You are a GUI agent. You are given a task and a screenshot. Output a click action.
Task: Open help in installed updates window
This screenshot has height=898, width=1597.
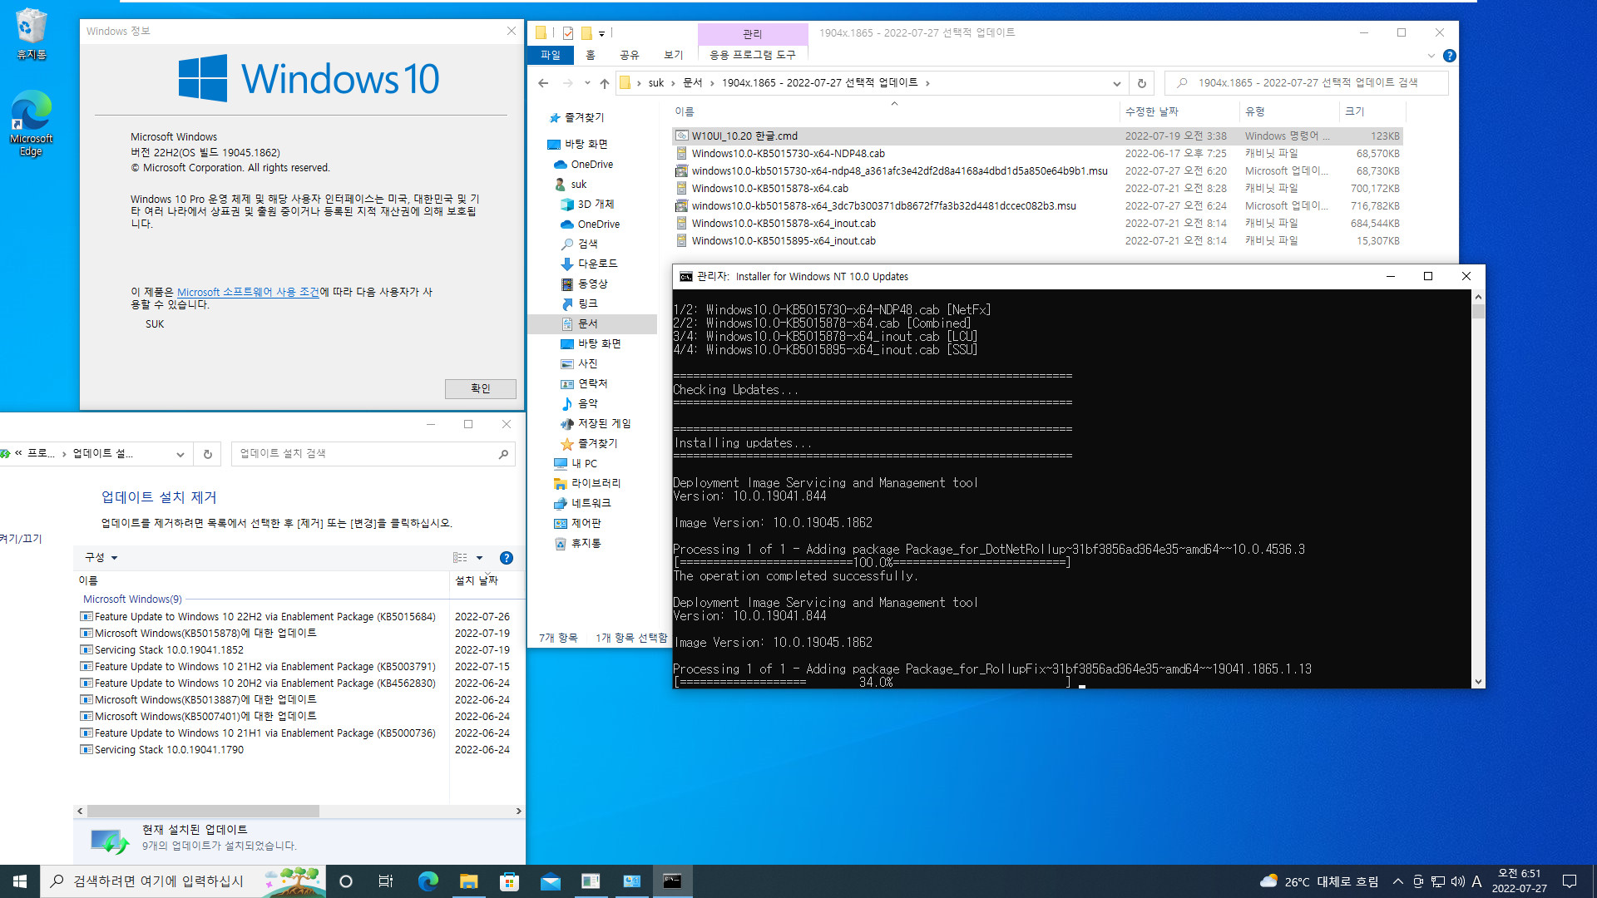(506, 558)
